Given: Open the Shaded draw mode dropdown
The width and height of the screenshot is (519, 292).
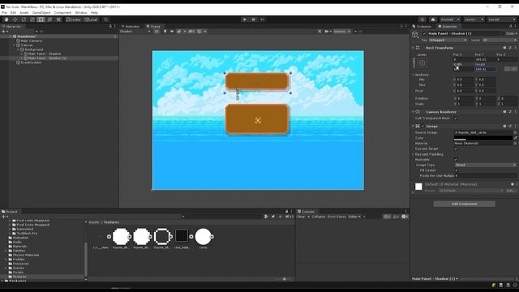Looking at the screenshot, I should [x=135, y=31].
